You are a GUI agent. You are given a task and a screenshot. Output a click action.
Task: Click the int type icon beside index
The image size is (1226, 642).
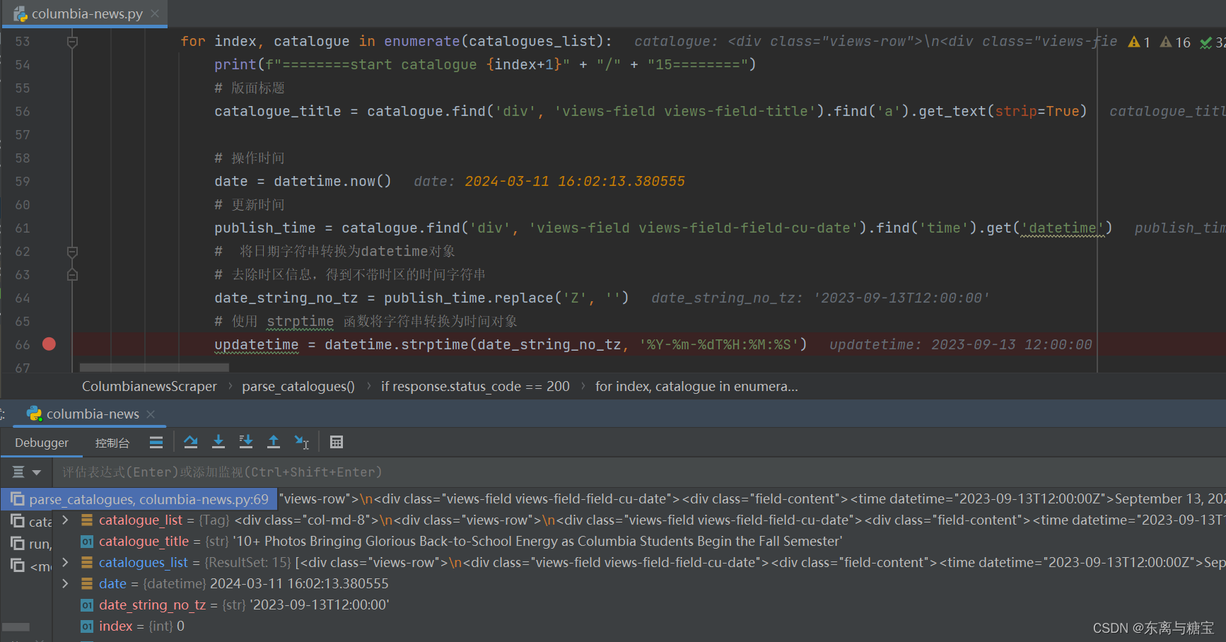pos(87,626)
